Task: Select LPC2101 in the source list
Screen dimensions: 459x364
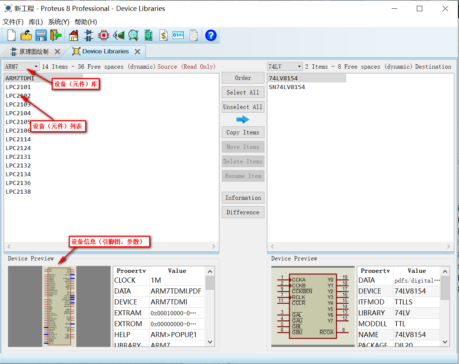Action: pos(18,87)
